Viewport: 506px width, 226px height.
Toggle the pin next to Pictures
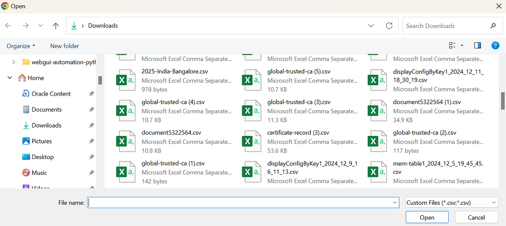(91, 141)
